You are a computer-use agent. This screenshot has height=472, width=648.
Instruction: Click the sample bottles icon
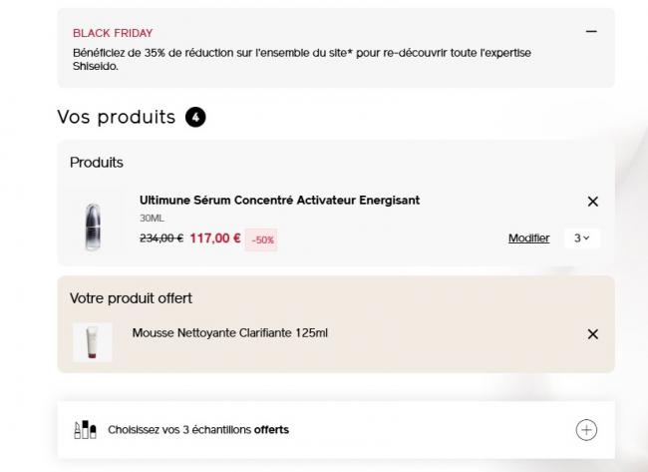(85, 430)
